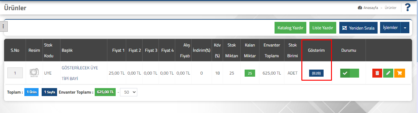Delete product with red trash icon
The image size is (418, 113).
377,73
